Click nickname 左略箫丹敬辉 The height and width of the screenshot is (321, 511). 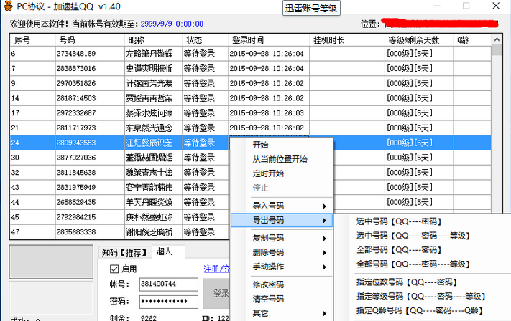coord(149,54)
